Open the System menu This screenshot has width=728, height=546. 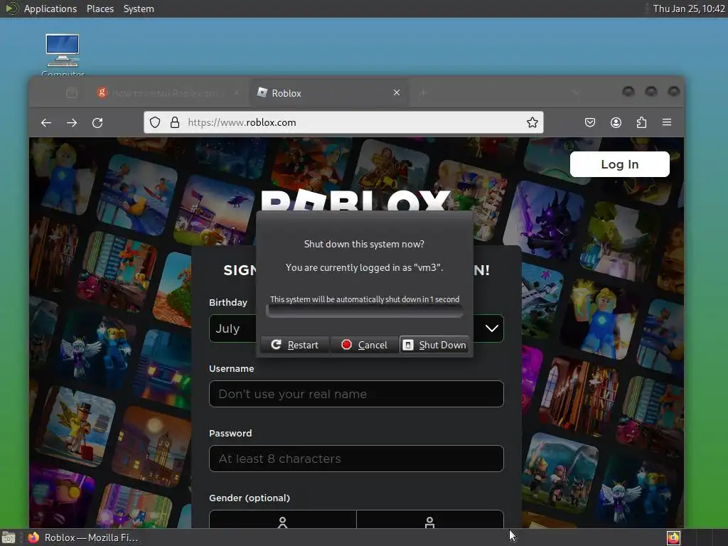pyautogui.click(x=139, y=9)
